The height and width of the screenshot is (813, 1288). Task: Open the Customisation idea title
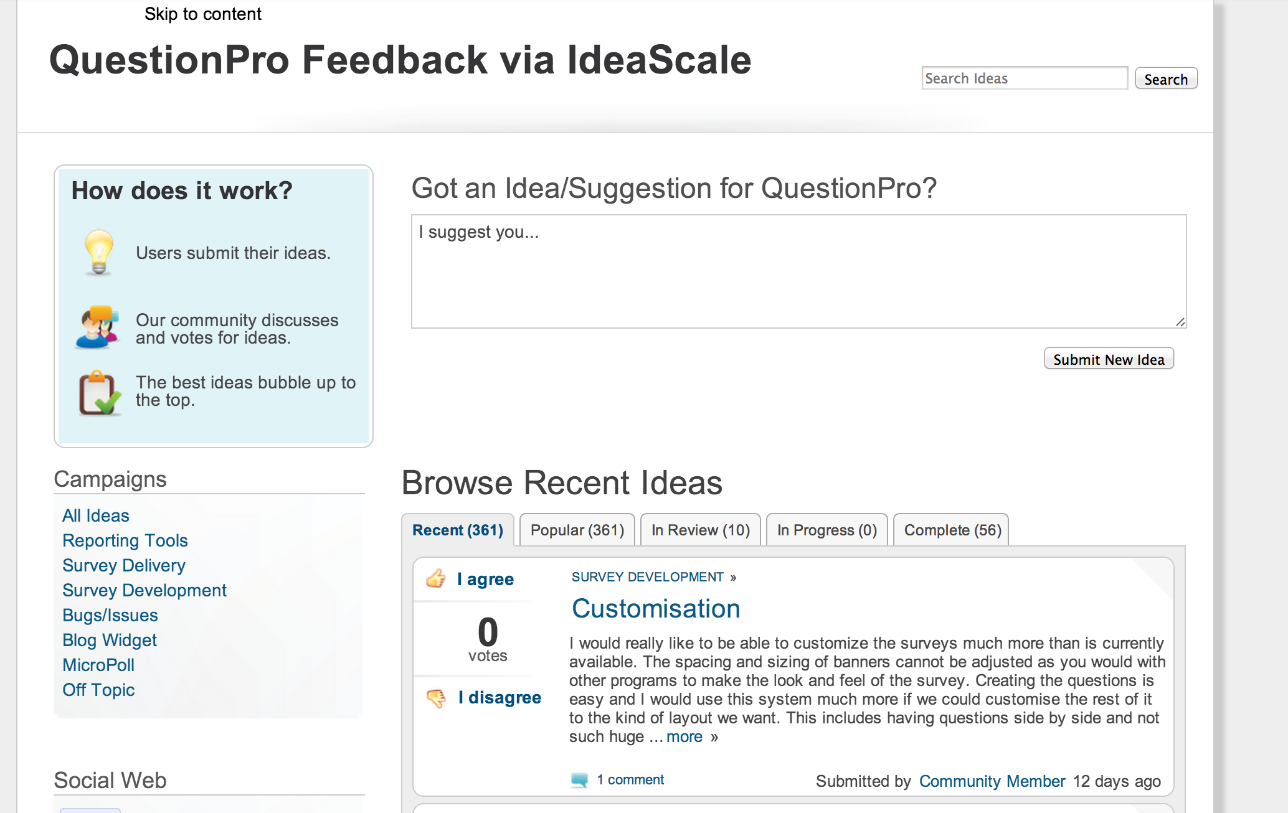point(656,608)
